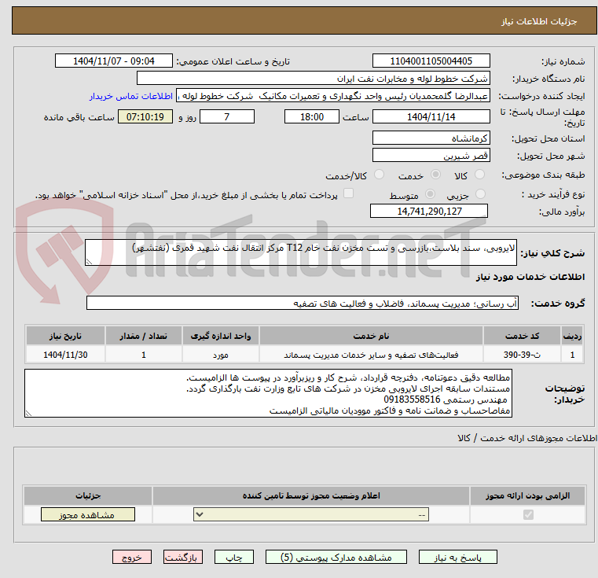Click the announcement date 1404/11/07 - 09:04
Viewport: 598px width, 578px height.
click(x=114, y=61)
